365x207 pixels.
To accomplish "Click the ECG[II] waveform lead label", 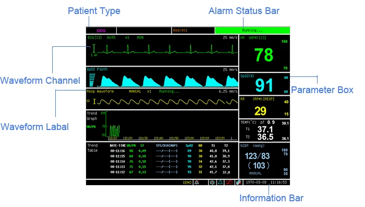I will point(94,37).
